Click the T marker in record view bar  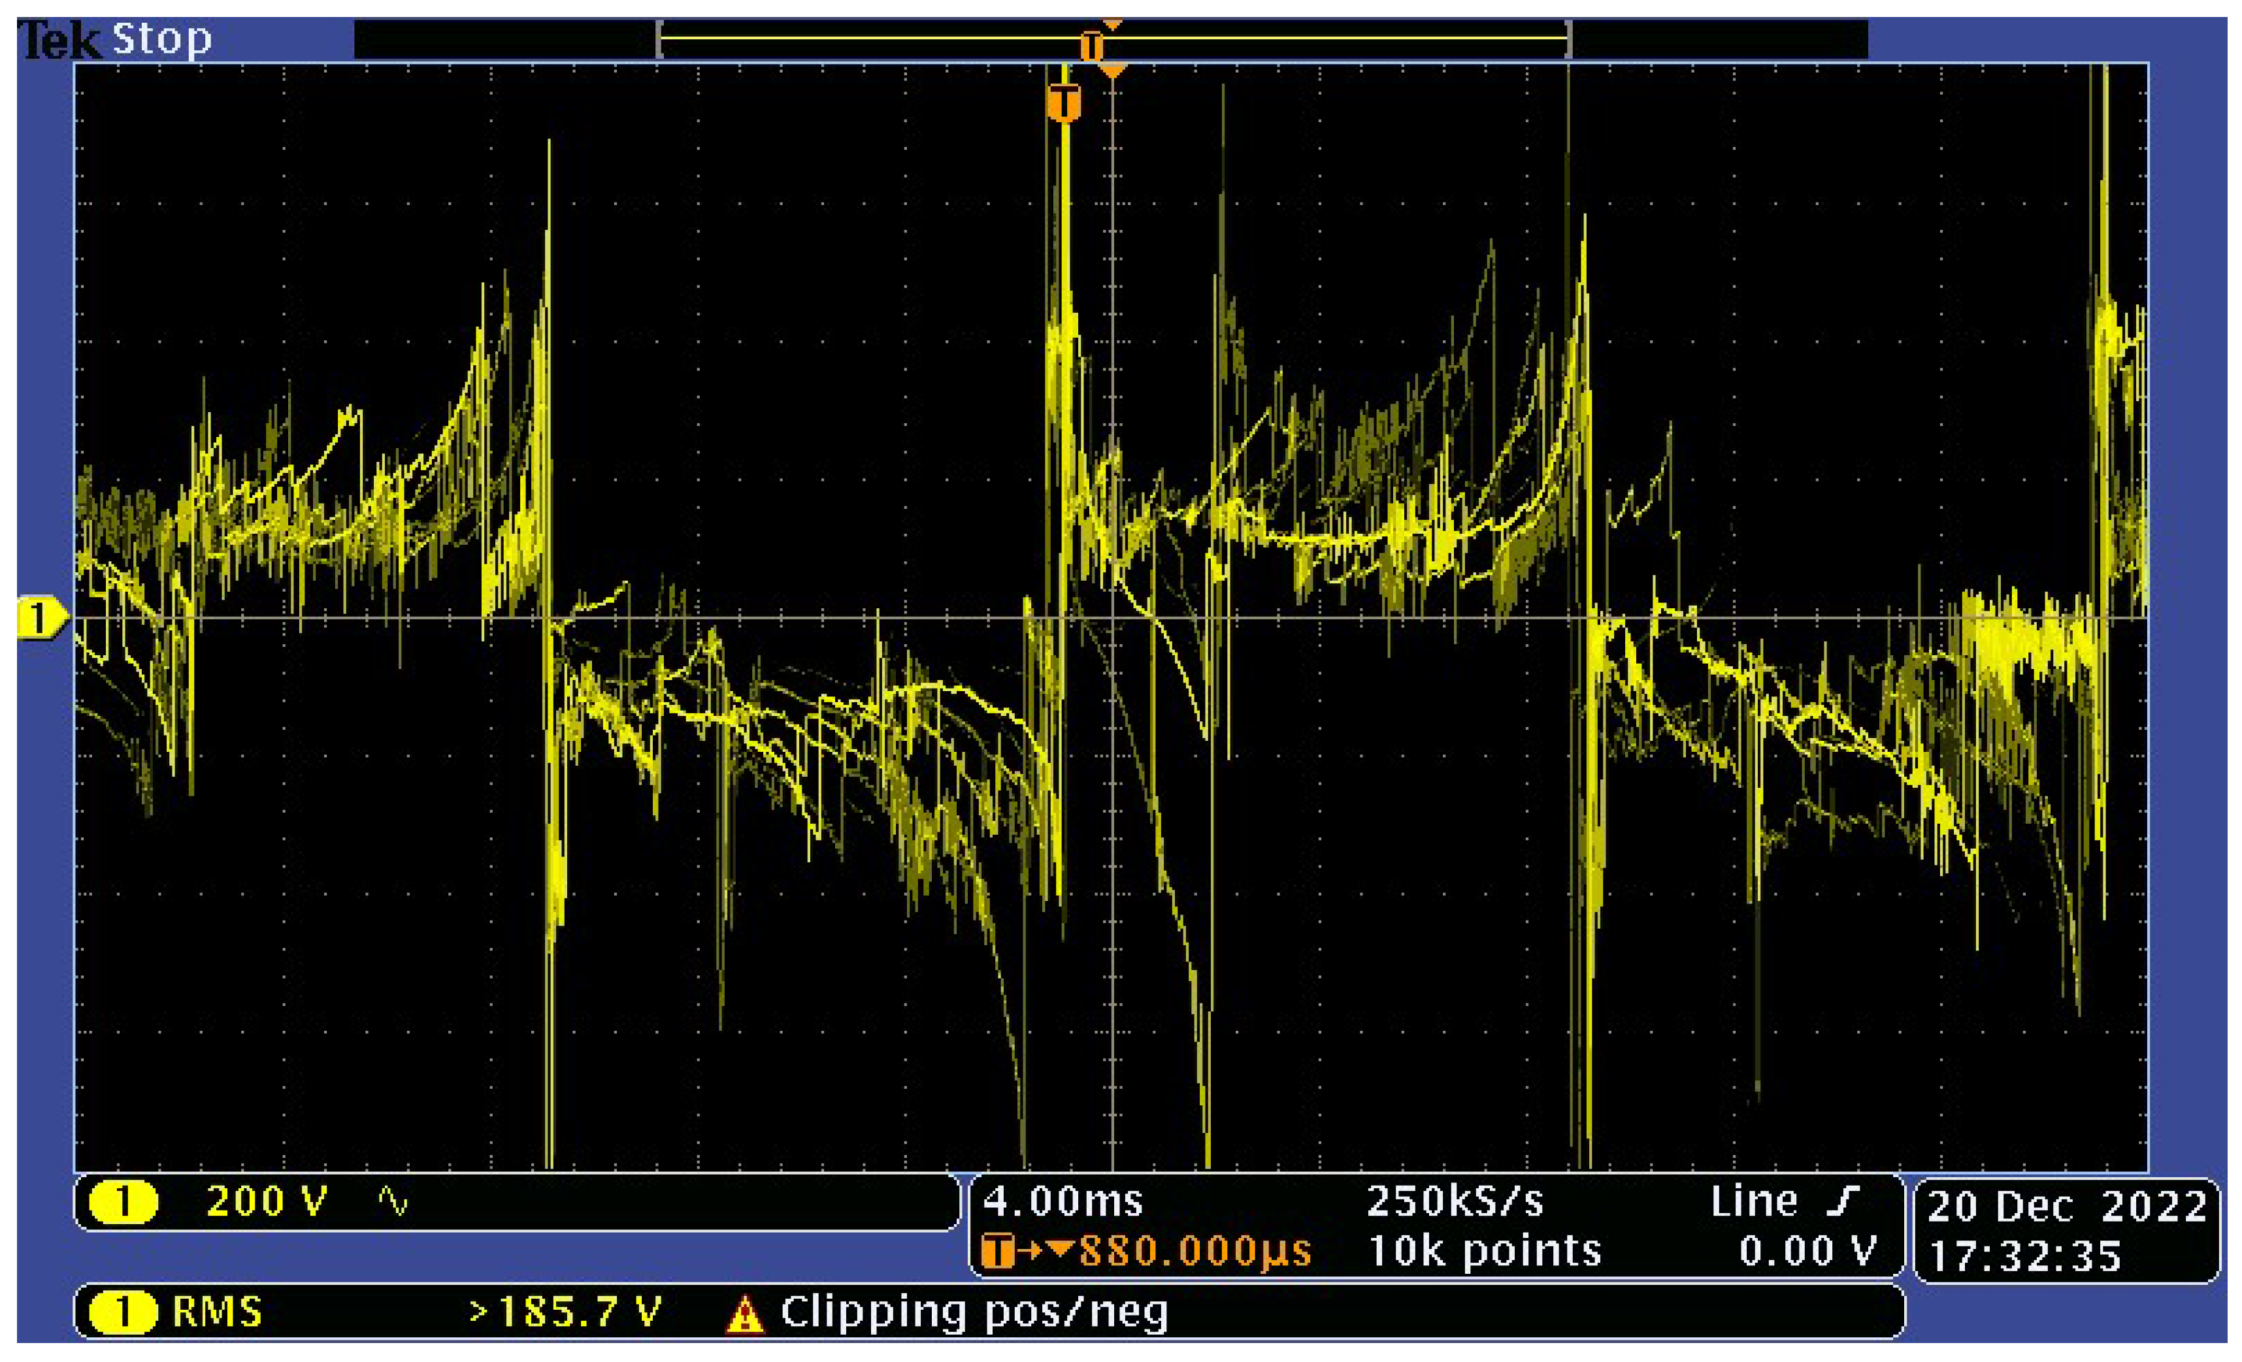pos(1091,46)
